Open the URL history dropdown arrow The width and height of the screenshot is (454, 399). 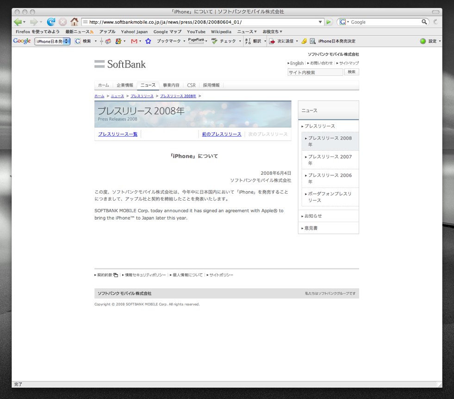[320, 22]
